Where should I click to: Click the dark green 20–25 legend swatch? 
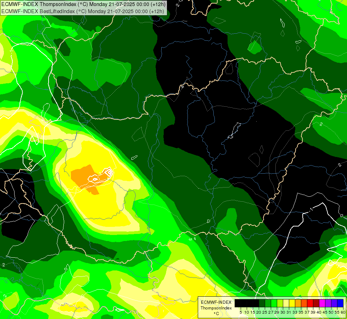click(262, 303)
